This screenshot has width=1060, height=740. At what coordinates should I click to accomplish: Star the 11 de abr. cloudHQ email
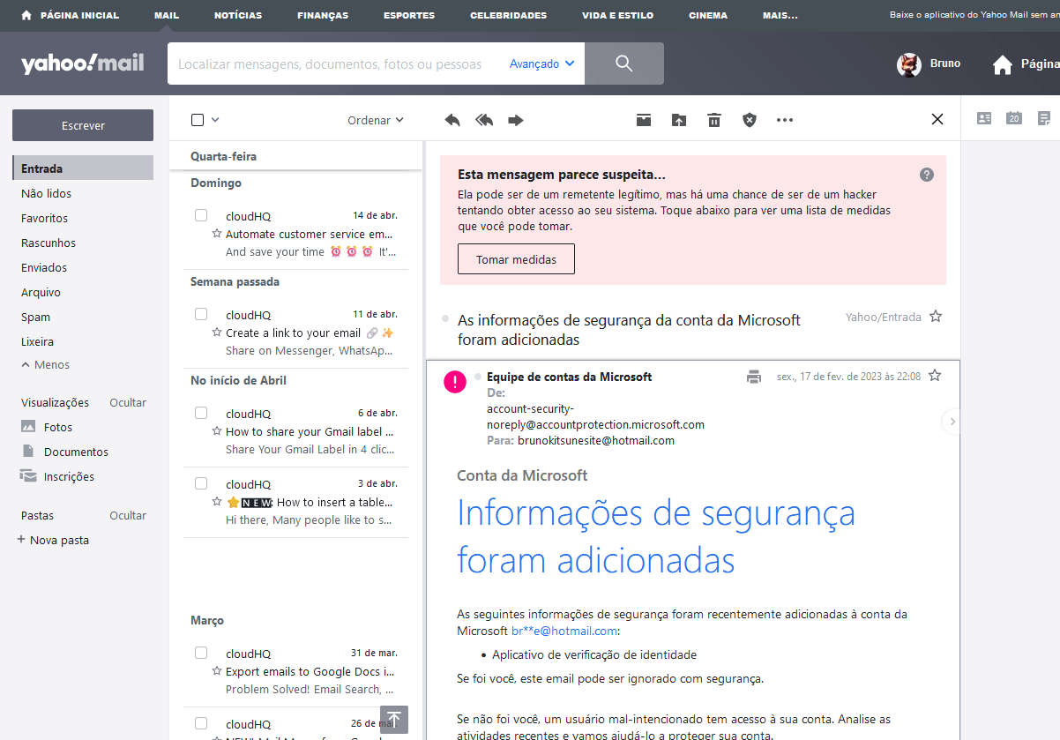(217, 333)
